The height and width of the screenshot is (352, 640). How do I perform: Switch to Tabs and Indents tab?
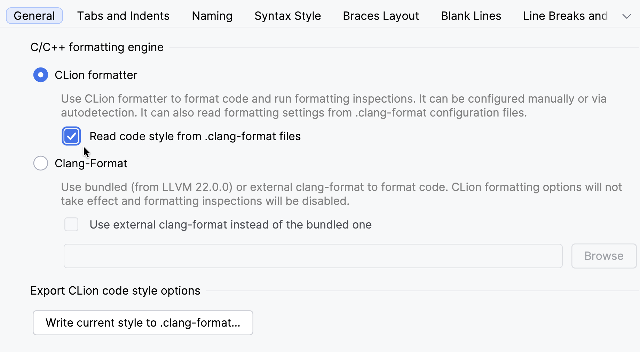click(123, 16)
